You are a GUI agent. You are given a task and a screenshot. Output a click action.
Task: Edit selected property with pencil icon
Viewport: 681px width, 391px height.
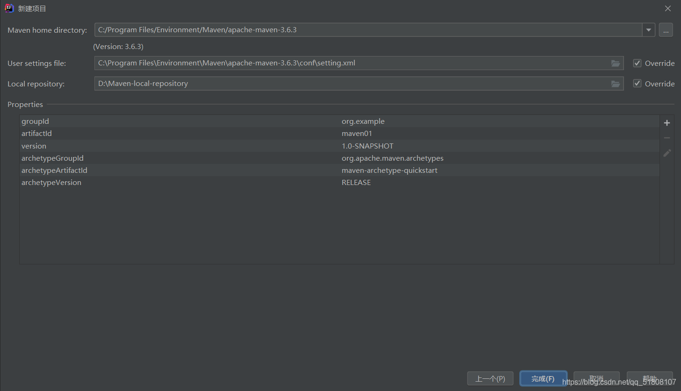[667, 153]
